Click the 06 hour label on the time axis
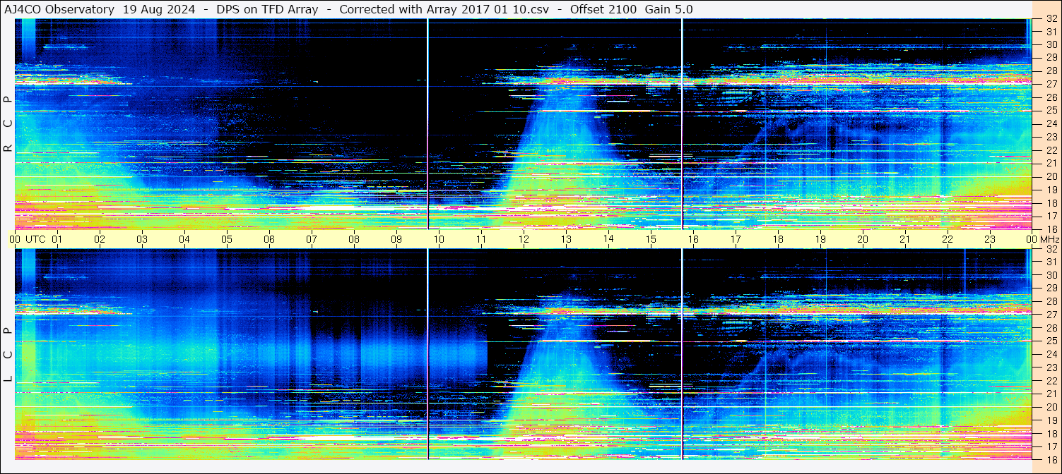1062x474 pixels. [x=269, y=239]
